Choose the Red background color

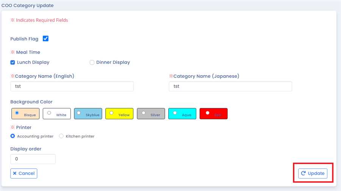[207, 113]
